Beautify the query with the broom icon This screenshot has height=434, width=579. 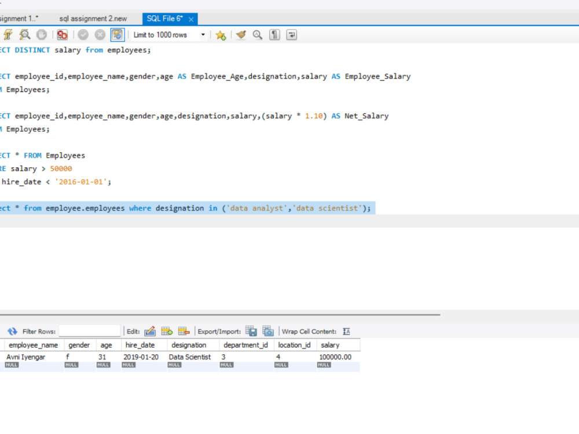coord(241,35)
